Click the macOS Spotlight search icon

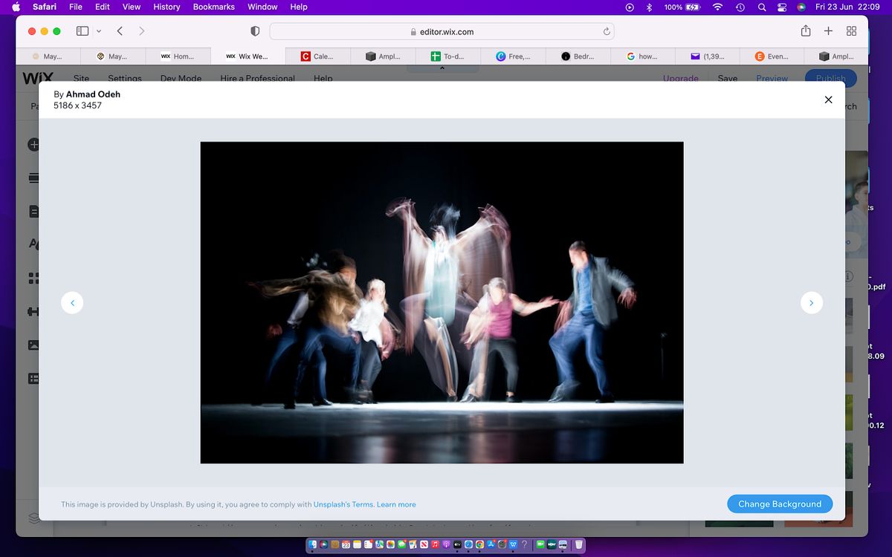click(761, 7)
